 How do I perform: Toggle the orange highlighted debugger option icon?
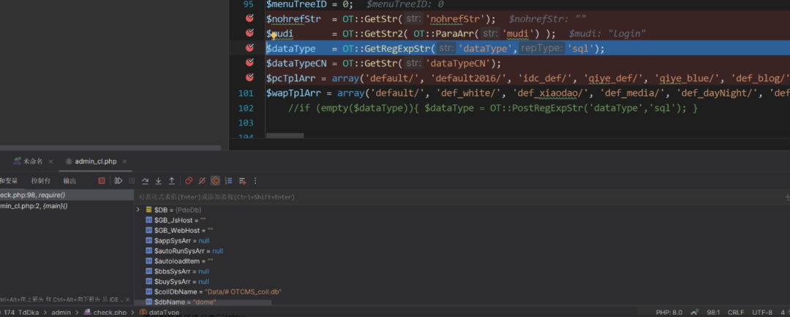[x=215, y=180]
